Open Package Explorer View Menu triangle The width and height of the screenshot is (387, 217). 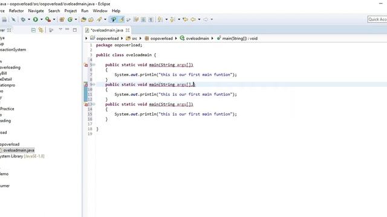[60, 30]
